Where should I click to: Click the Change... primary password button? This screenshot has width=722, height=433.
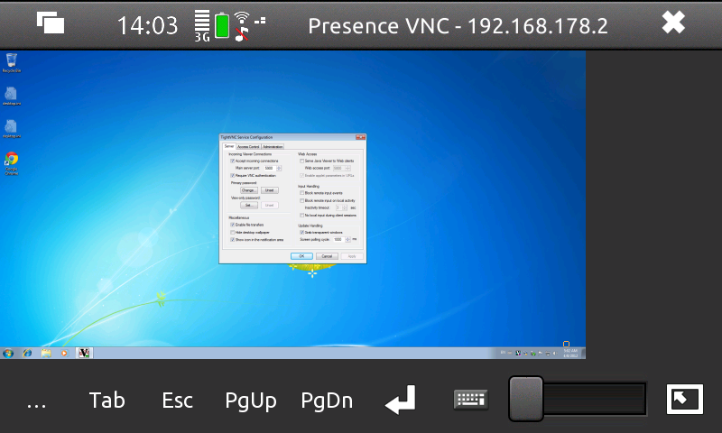point(248,190)
